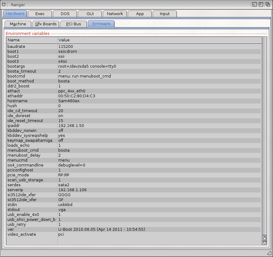Screen dimensions: 273x257
Task: Click the window resize gadget at bottom corner
Action: pyautogui.click(x=269, y=253)
